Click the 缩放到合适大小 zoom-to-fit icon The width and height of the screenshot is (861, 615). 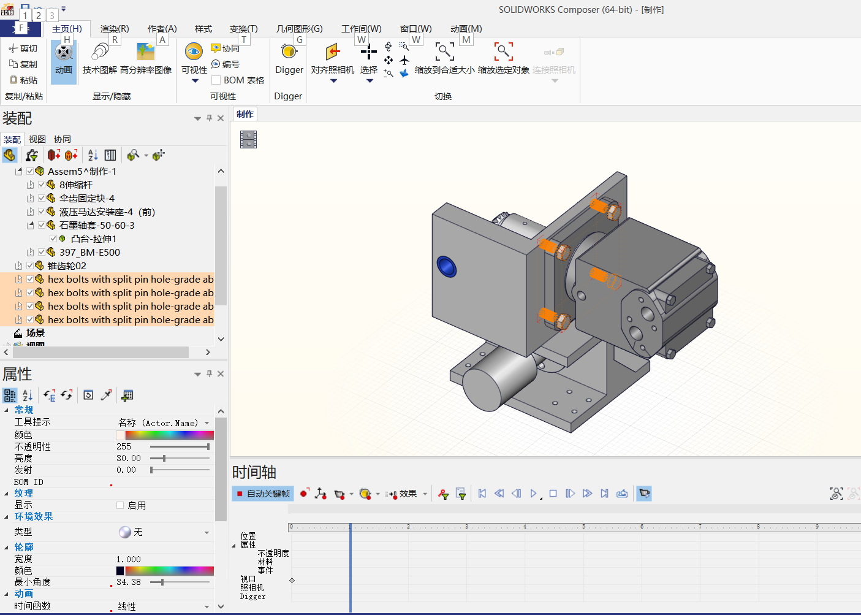(x=444, y=52)
